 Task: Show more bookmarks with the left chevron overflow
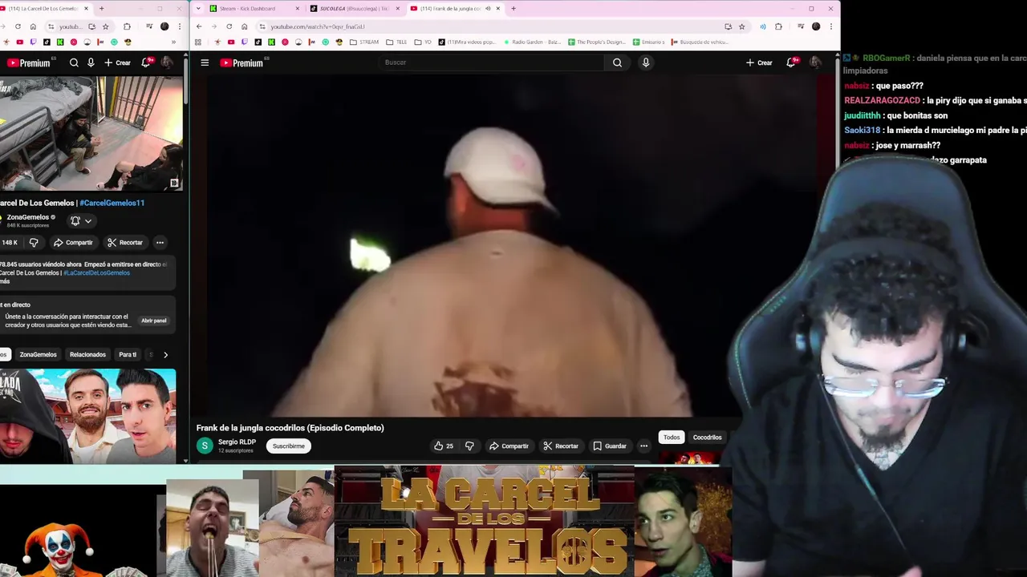[x=173, y=42]
